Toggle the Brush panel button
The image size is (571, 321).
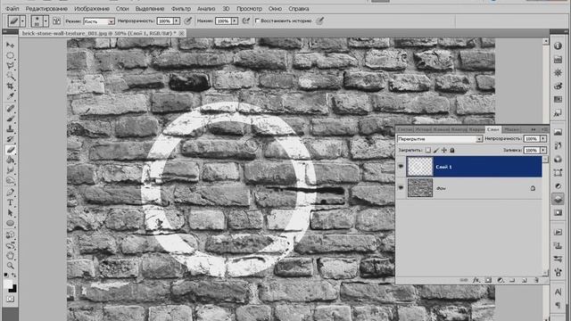pyautogui.click(x=56, y=21)
